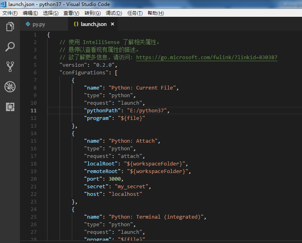Click the "Python: Attach" name value
302x243 pixels.
pos(133,141)
